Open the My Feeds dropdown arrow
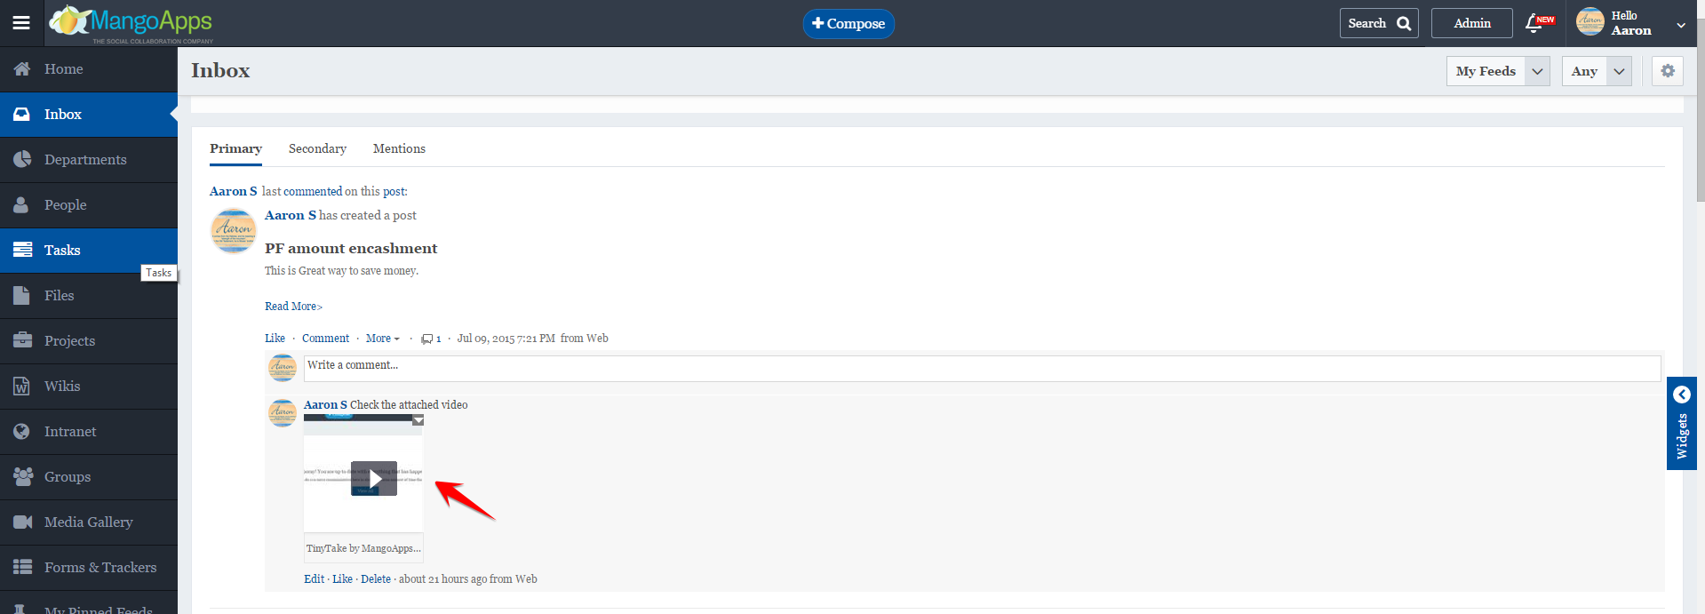Viewport: 1705px width, 614px height. pyautogui.click(x=1538, y=71)
